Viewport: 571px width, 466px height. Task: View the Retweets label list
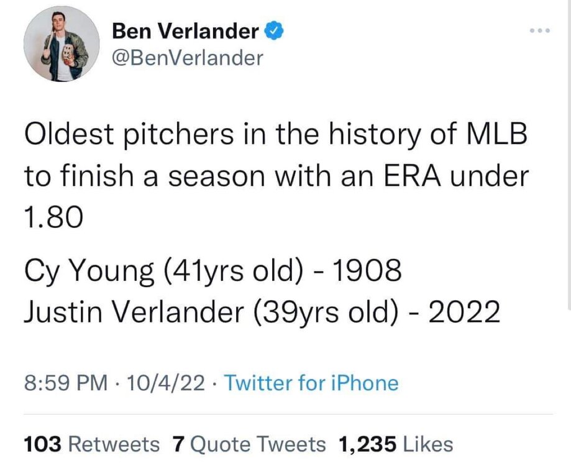coord(113,444)
